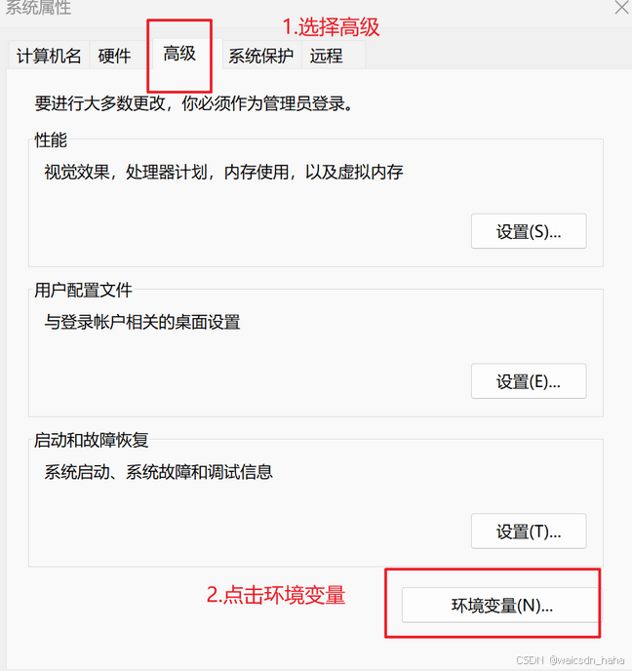Image resolution: width=632 pixels, height=671 pixels.
Task: Click the 系统启动、系统故障和调试信息 text
Action: [x=158, y=472]
